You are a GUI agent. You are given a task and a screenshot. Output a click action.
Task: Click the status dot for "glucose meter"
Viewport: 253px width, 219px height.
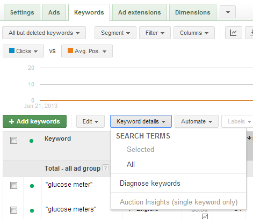click(32, 186)
